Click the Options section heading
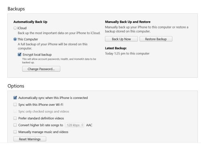Screen dimensions: 201x145 [16, 86]
